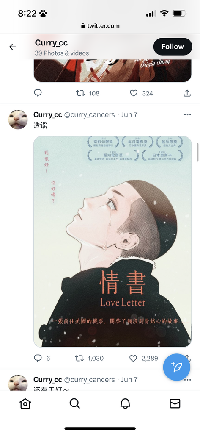Open Messages via the envelope icon
Image resolution: width=200 pixels, height=434 pixels.
coord(175,403)
